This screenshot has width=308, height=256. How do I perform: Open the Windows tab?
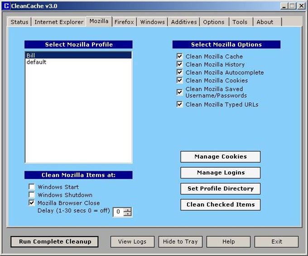[153, 22]
